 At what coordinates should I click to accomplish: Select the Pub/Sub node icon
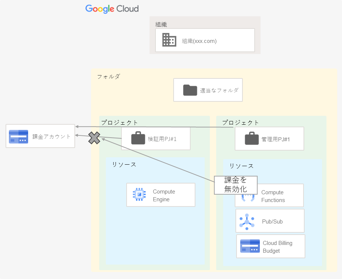pos(246,221)
